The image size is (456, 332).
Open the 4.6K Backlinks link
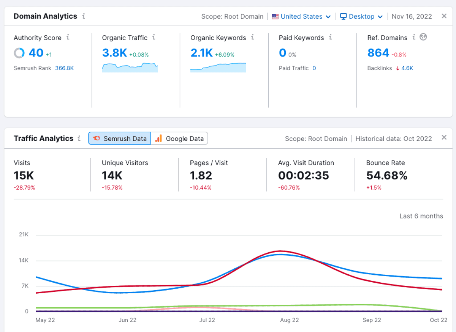(407, 68)
